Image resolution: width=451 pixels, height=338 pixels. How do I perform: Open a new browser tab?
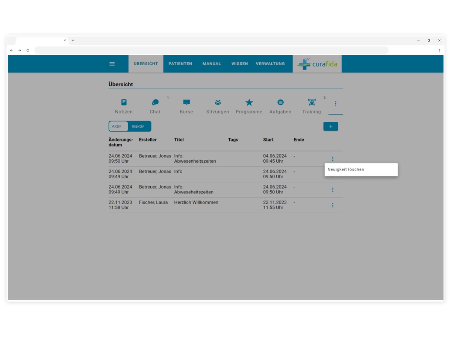coord(73,41)
